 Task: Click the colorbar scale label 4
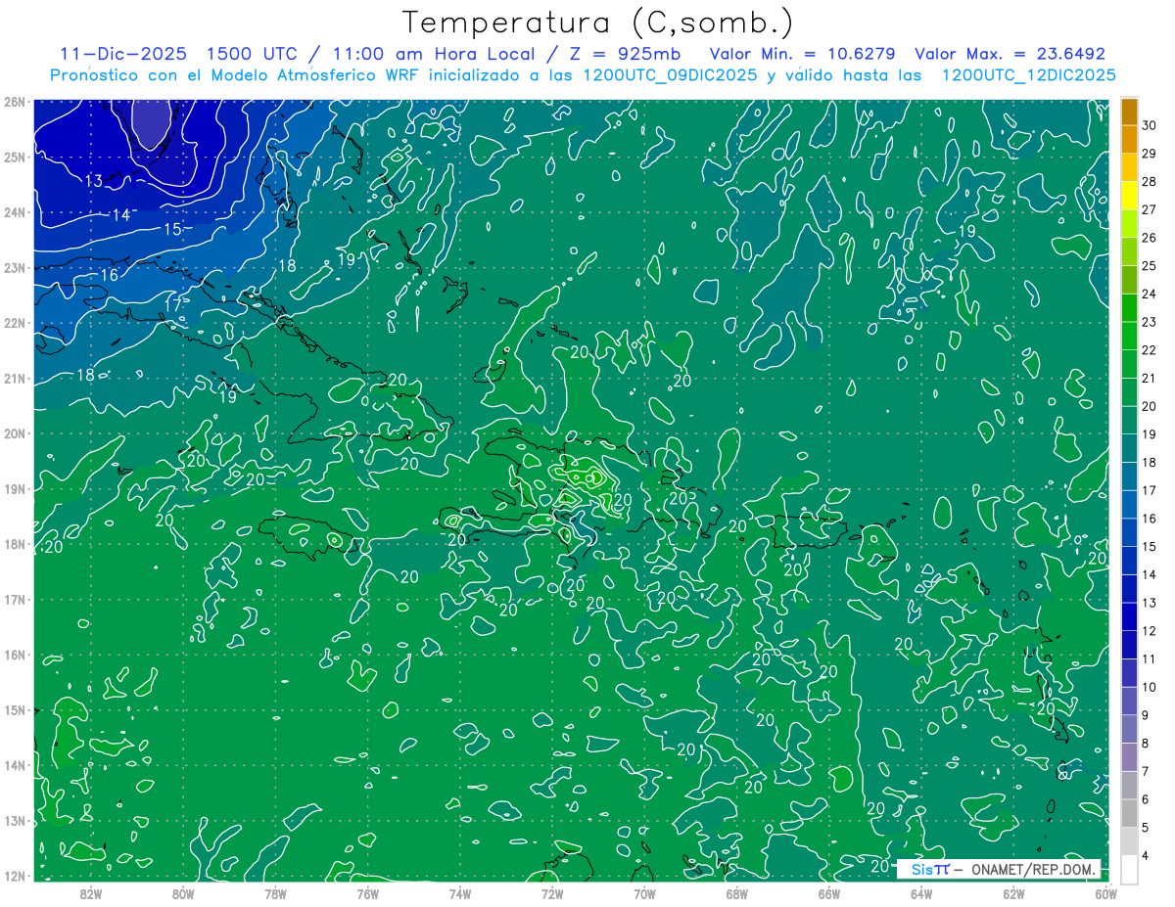pyautogui.click(x=1146, y=855)
